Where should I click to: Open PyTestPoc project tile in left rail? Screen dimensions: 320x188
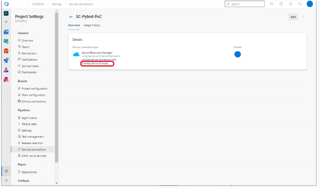coord(6,14)
